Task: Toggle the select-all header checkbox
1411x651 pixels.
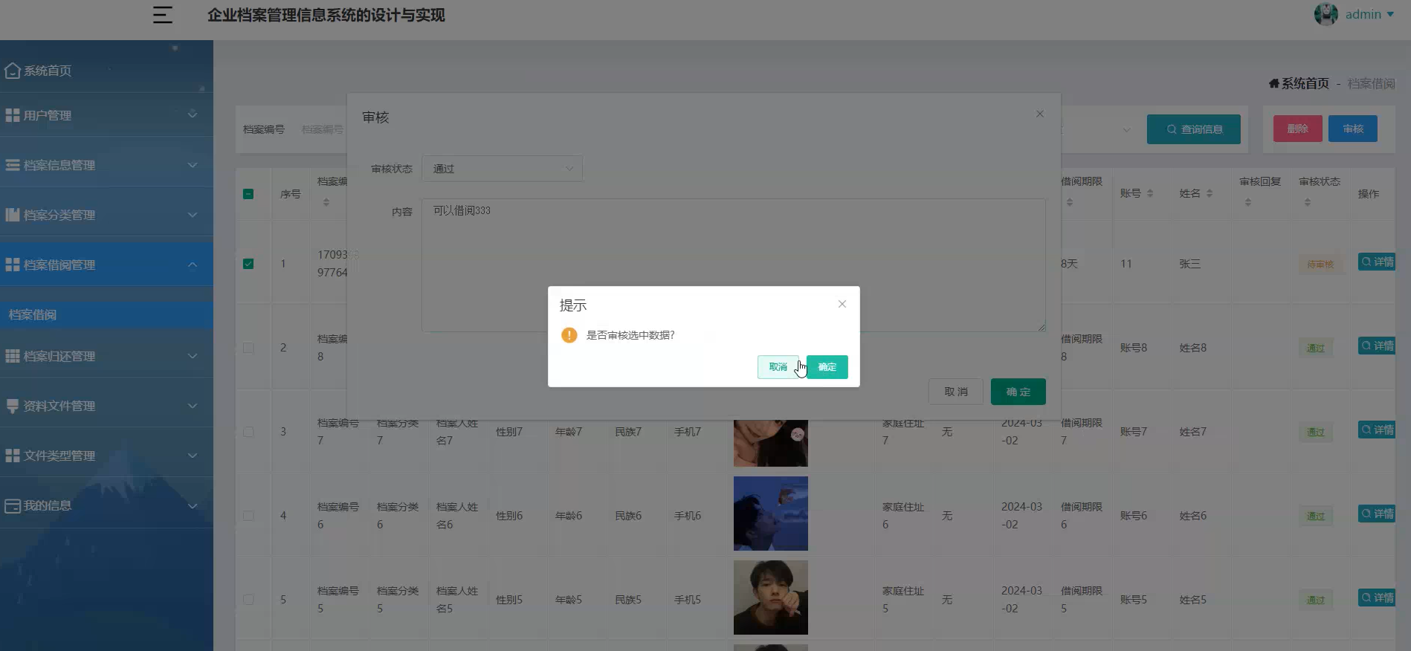Action: 248,194
